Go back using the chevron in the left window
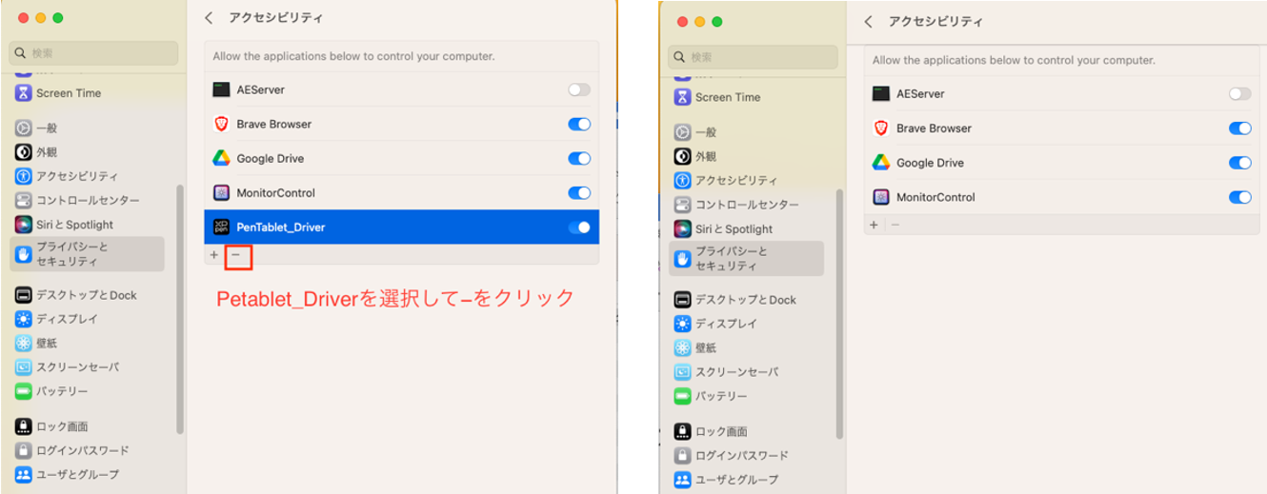1267x494 pixels. point(209,18)
